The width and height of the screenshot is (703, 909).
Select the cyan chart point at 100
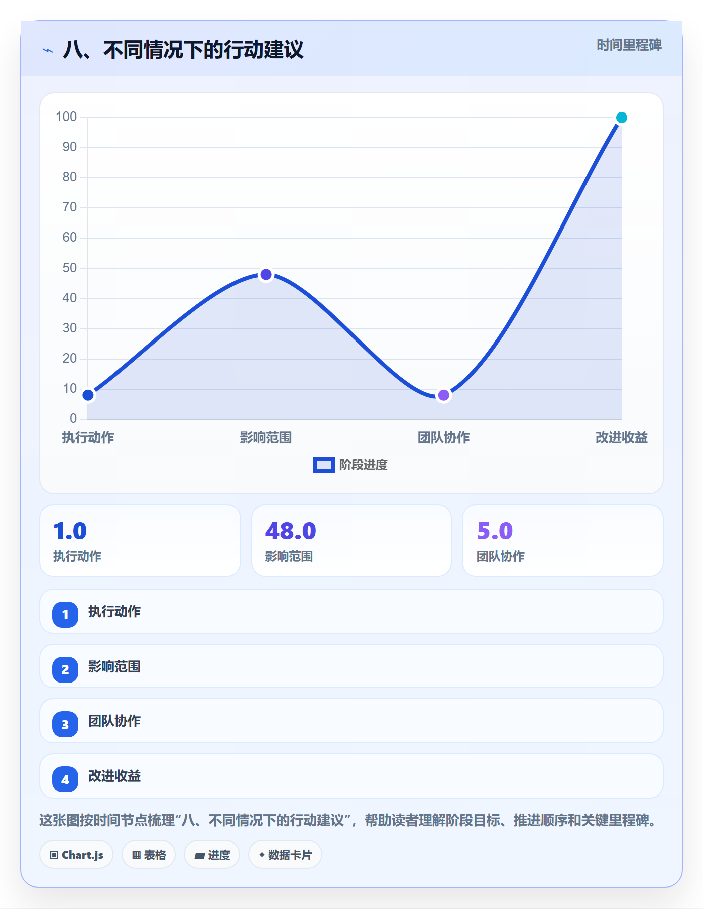[x=622, y=118]
